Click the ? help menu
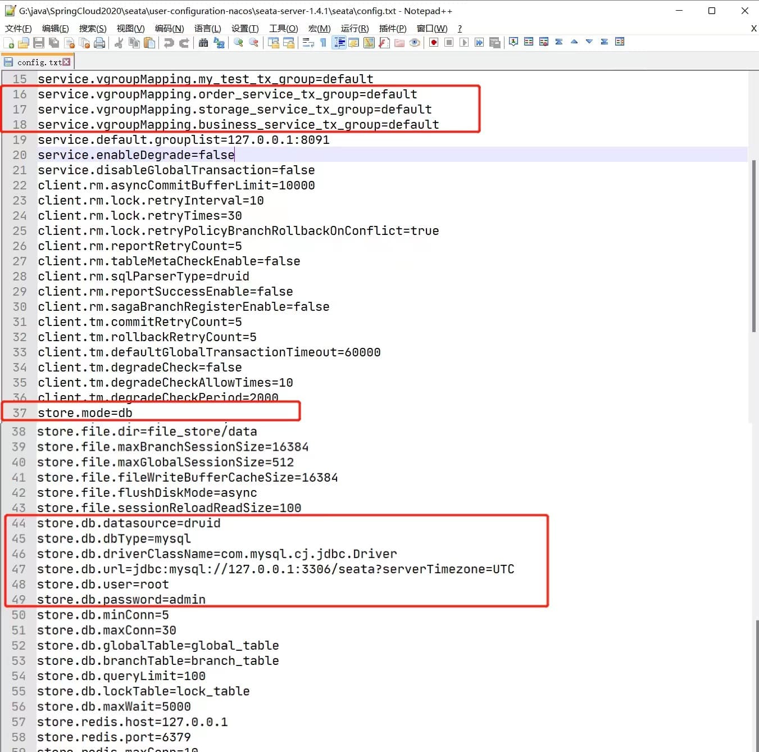The height and width of the screenshot is (752, 759). [x=460, y=29]
